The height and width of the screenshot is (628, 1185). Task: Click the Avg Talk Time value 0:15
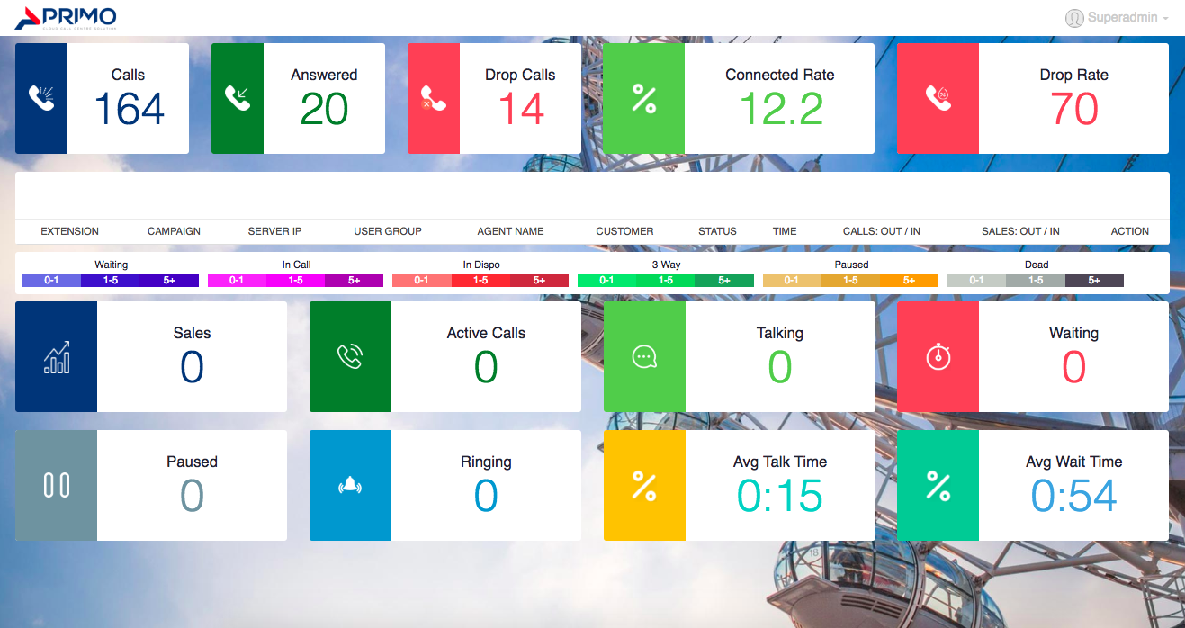(780, 497)
